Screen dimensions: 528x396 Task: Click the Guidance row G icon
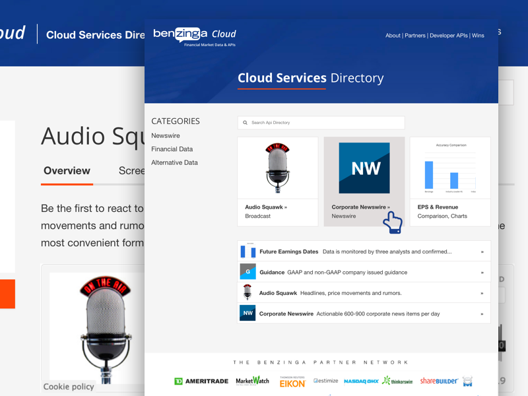point(247,272)
